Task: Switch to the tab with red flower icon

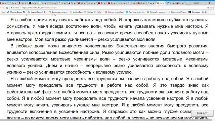Action: pyautogui.click(x=22, y=3)
